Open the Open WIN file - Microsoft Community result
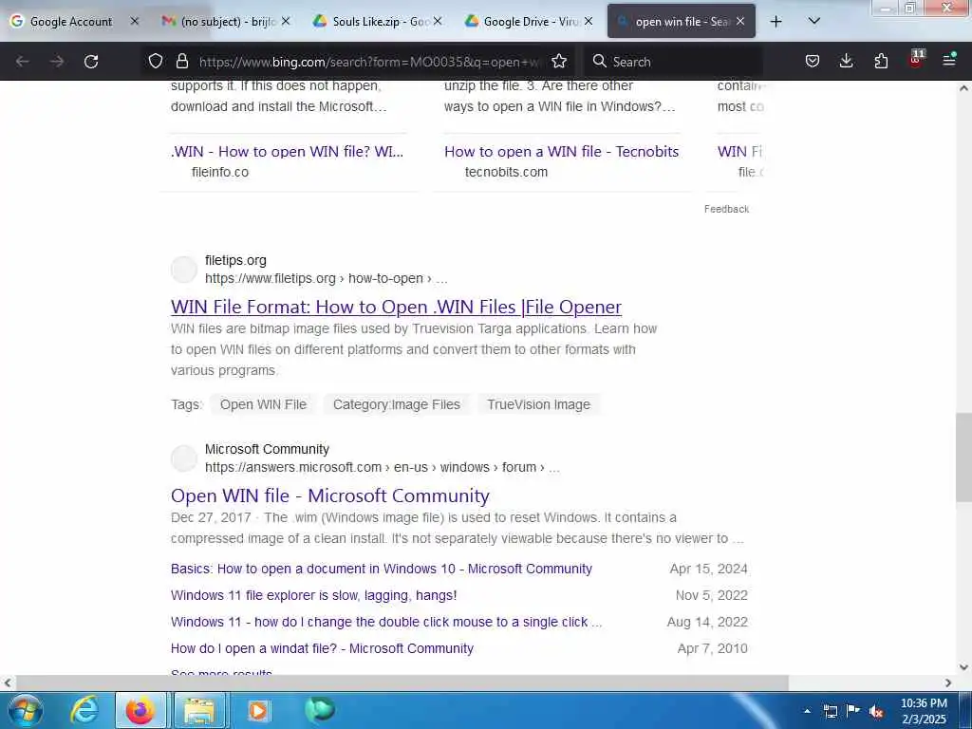The height and width of the screenshot is (729, 972). [x=330, y=495]
